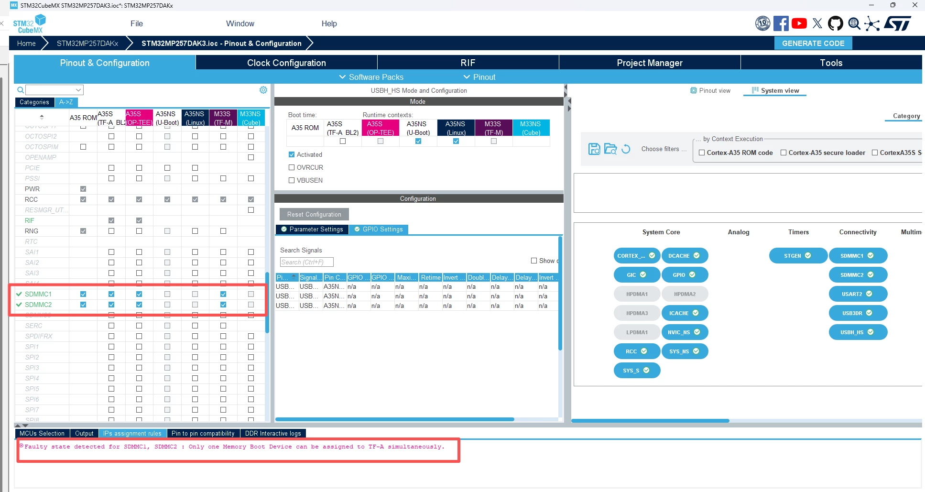Open the SDMMC1 peripheral button

[858, 256]
